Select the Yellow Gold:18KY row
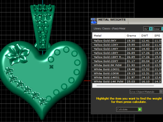This screenshot has width=163, height=122. [x=127, y=53]
